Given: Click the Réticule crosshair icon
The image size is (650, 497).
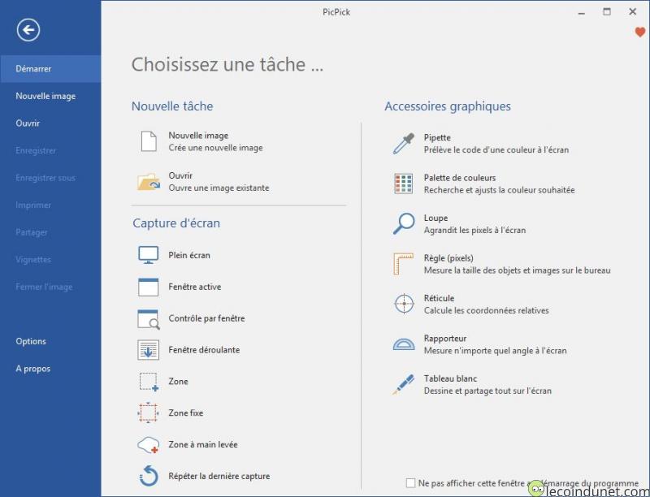Looking at the screenshot, I should click(x=404, y=304).
